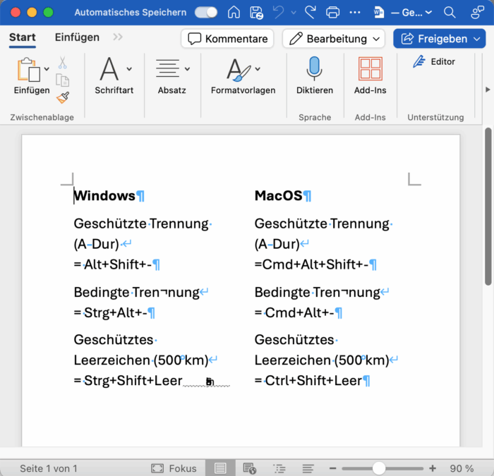This screenshot has width=494, height=476.
Task: Switch to the Start tab
Action: click(x=23, y=37)
